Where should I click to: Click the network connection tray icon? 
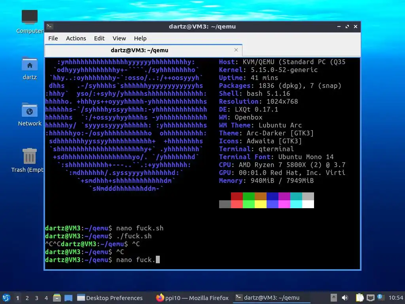click(x=370, y=298)
